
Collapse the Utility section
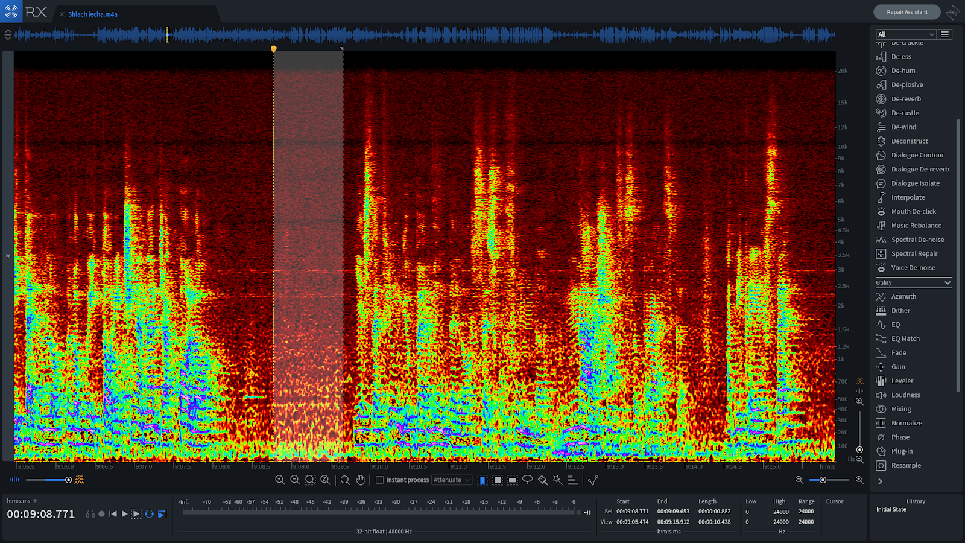[947, 282]
